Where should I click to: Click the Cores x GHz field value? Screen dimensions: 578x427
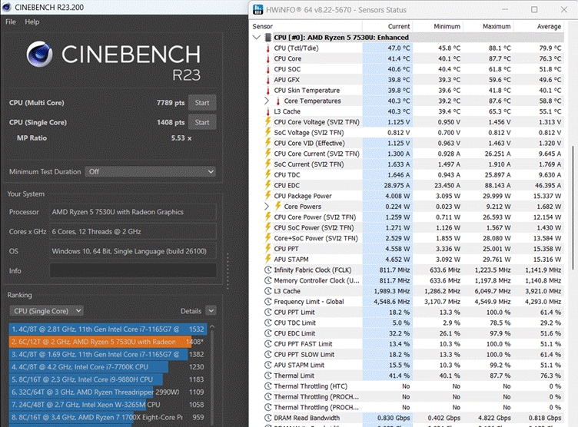point(133,231)
